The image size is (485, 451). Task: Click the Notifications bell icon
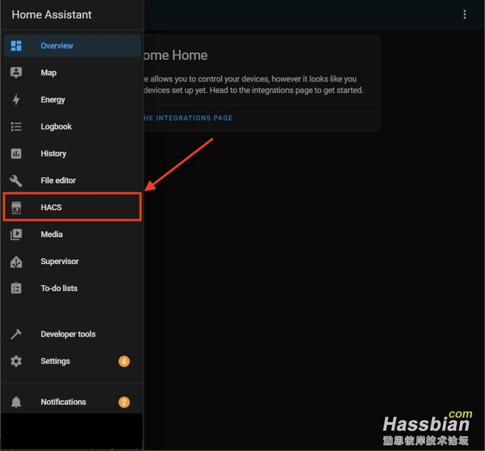coord(16,402)
